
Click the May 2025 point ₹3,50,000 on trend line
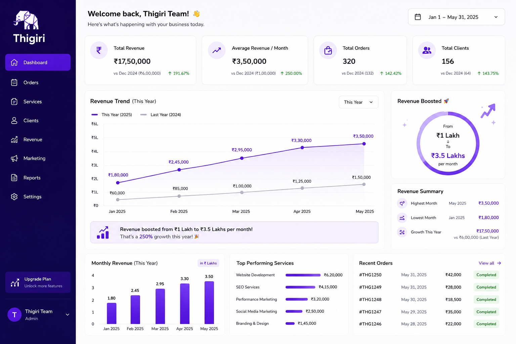click(x=364, y=144)
